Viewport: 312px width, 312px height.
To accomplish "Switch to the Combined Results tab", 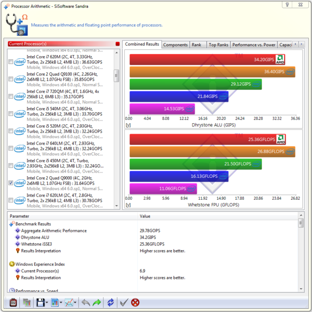I will point(142,44).
